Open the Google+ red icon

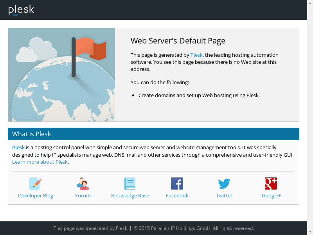(271, 183)
